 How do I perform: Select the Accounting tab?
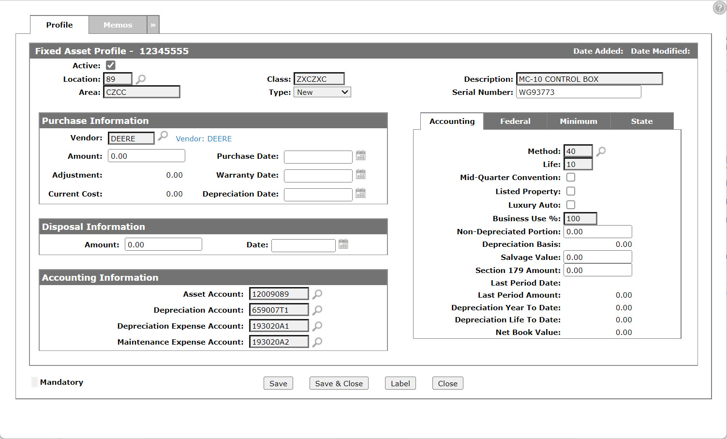tap(452, 121)
